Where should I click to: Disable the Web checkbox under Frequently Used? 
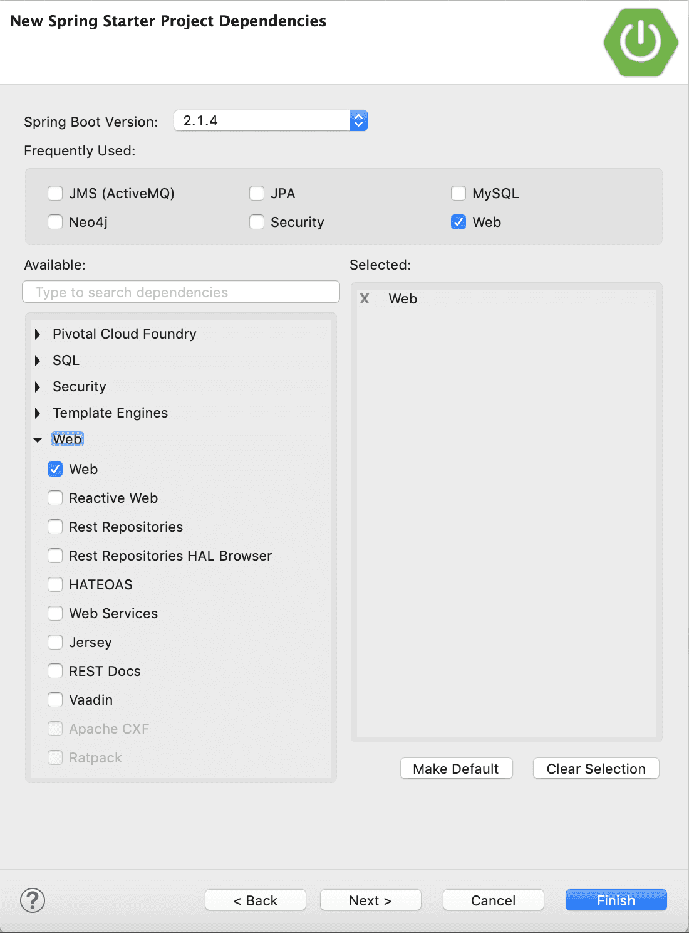pyautogui.click(x=458, y=222)
